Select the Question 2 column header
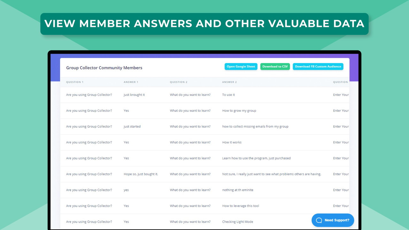Image resolution: width=409 pixels, height=230 pixels. 179,82
